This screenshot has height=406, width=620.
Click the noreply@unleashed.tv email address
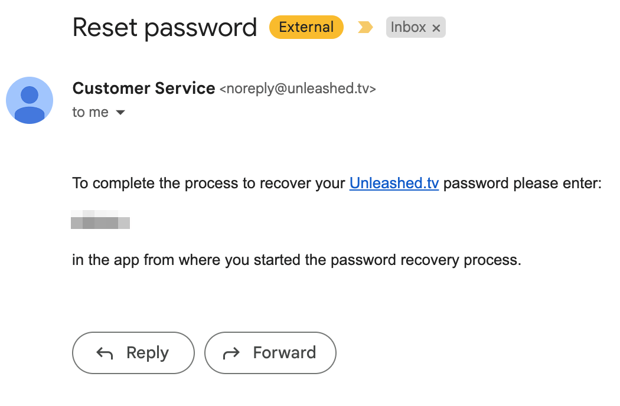(x=298, y=89)
